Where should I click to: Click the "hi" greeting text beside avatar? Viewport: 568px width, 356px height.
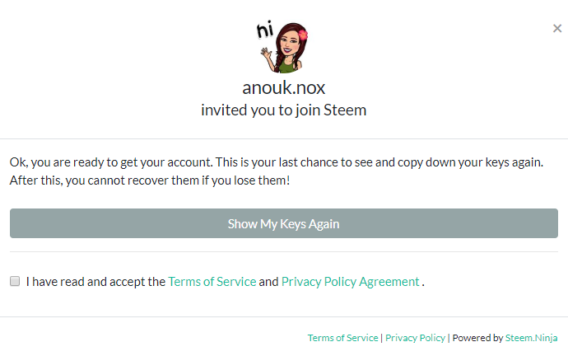click(x=264, y=31)
